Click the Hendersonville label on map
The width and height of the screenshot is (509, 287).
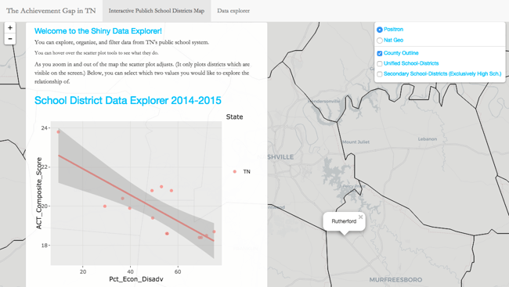point(324,101)
